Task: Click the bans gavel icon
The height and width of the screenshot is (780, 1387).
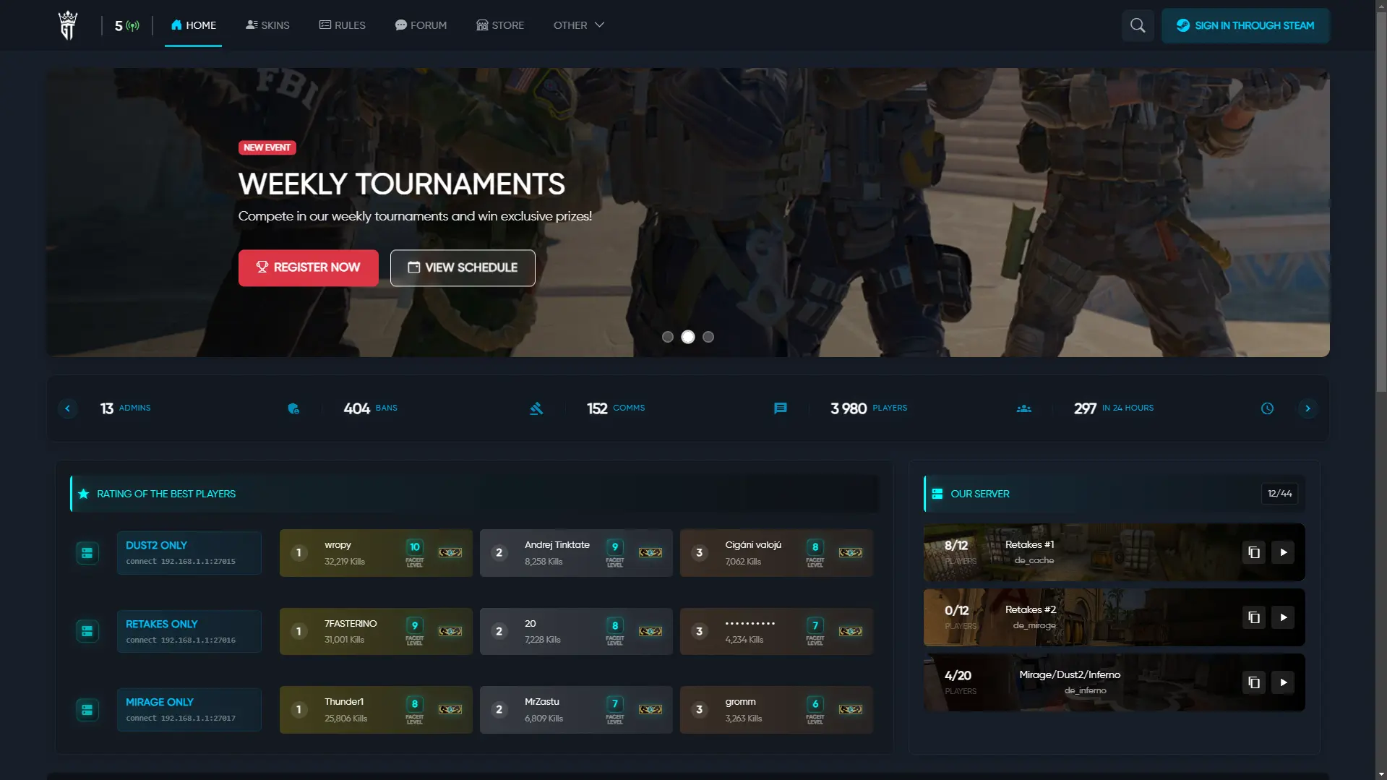Action: coord(536,408)
